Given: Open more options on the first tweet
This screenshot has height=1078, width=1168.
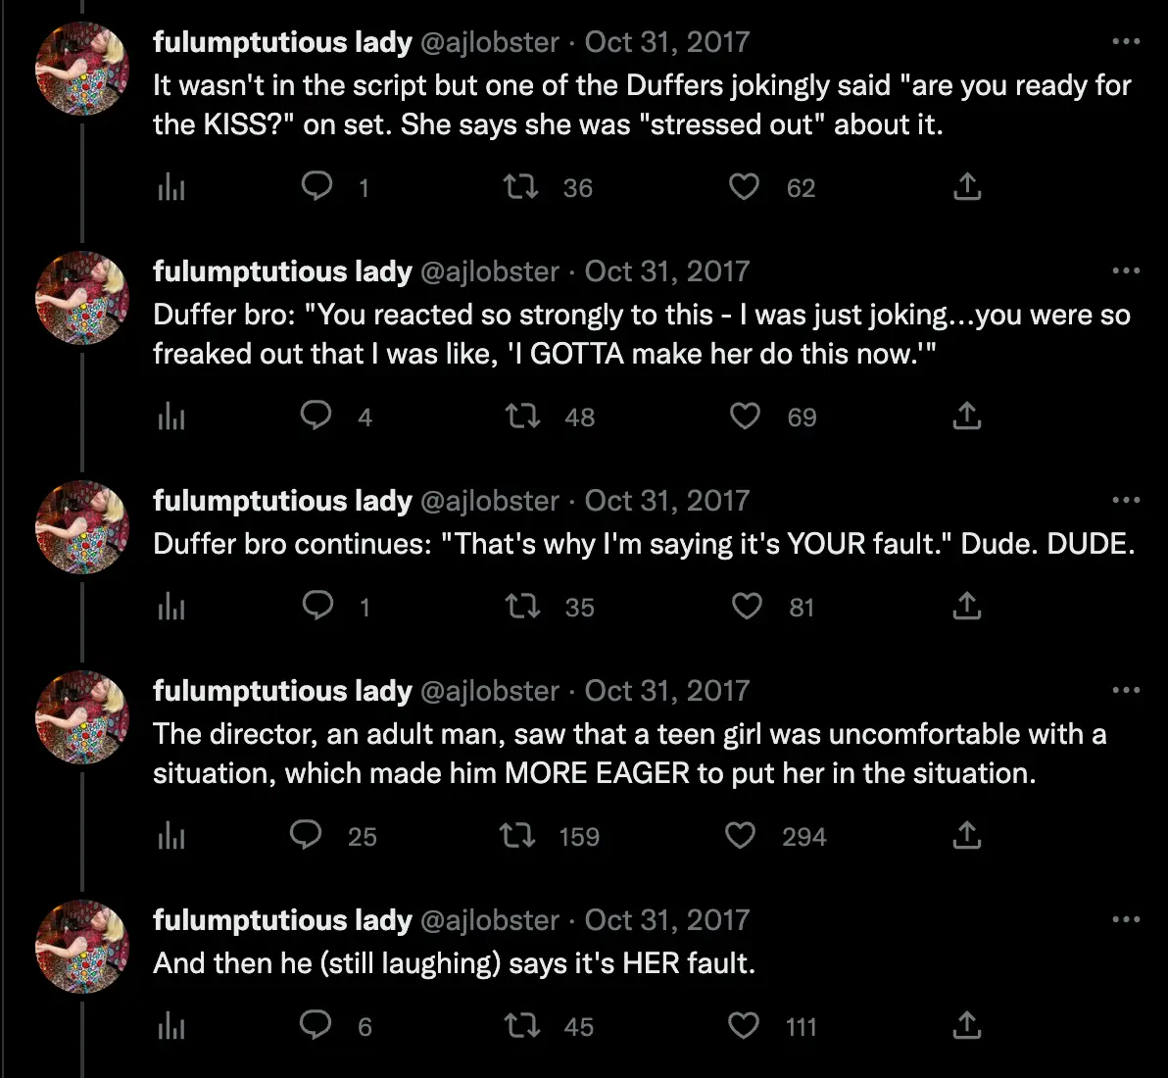Looking at the screenshot, I should click(1127, 42).
